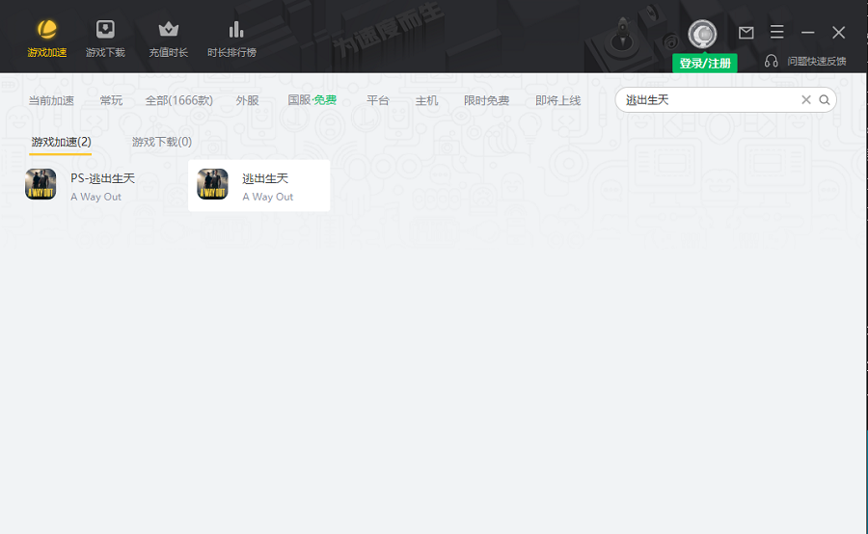Switch to 平台 tab
The image size is (868, 534).
(378, 100)
